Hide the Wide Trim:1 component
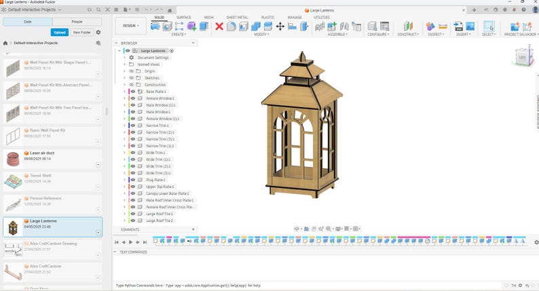 [x=132, y=153]
